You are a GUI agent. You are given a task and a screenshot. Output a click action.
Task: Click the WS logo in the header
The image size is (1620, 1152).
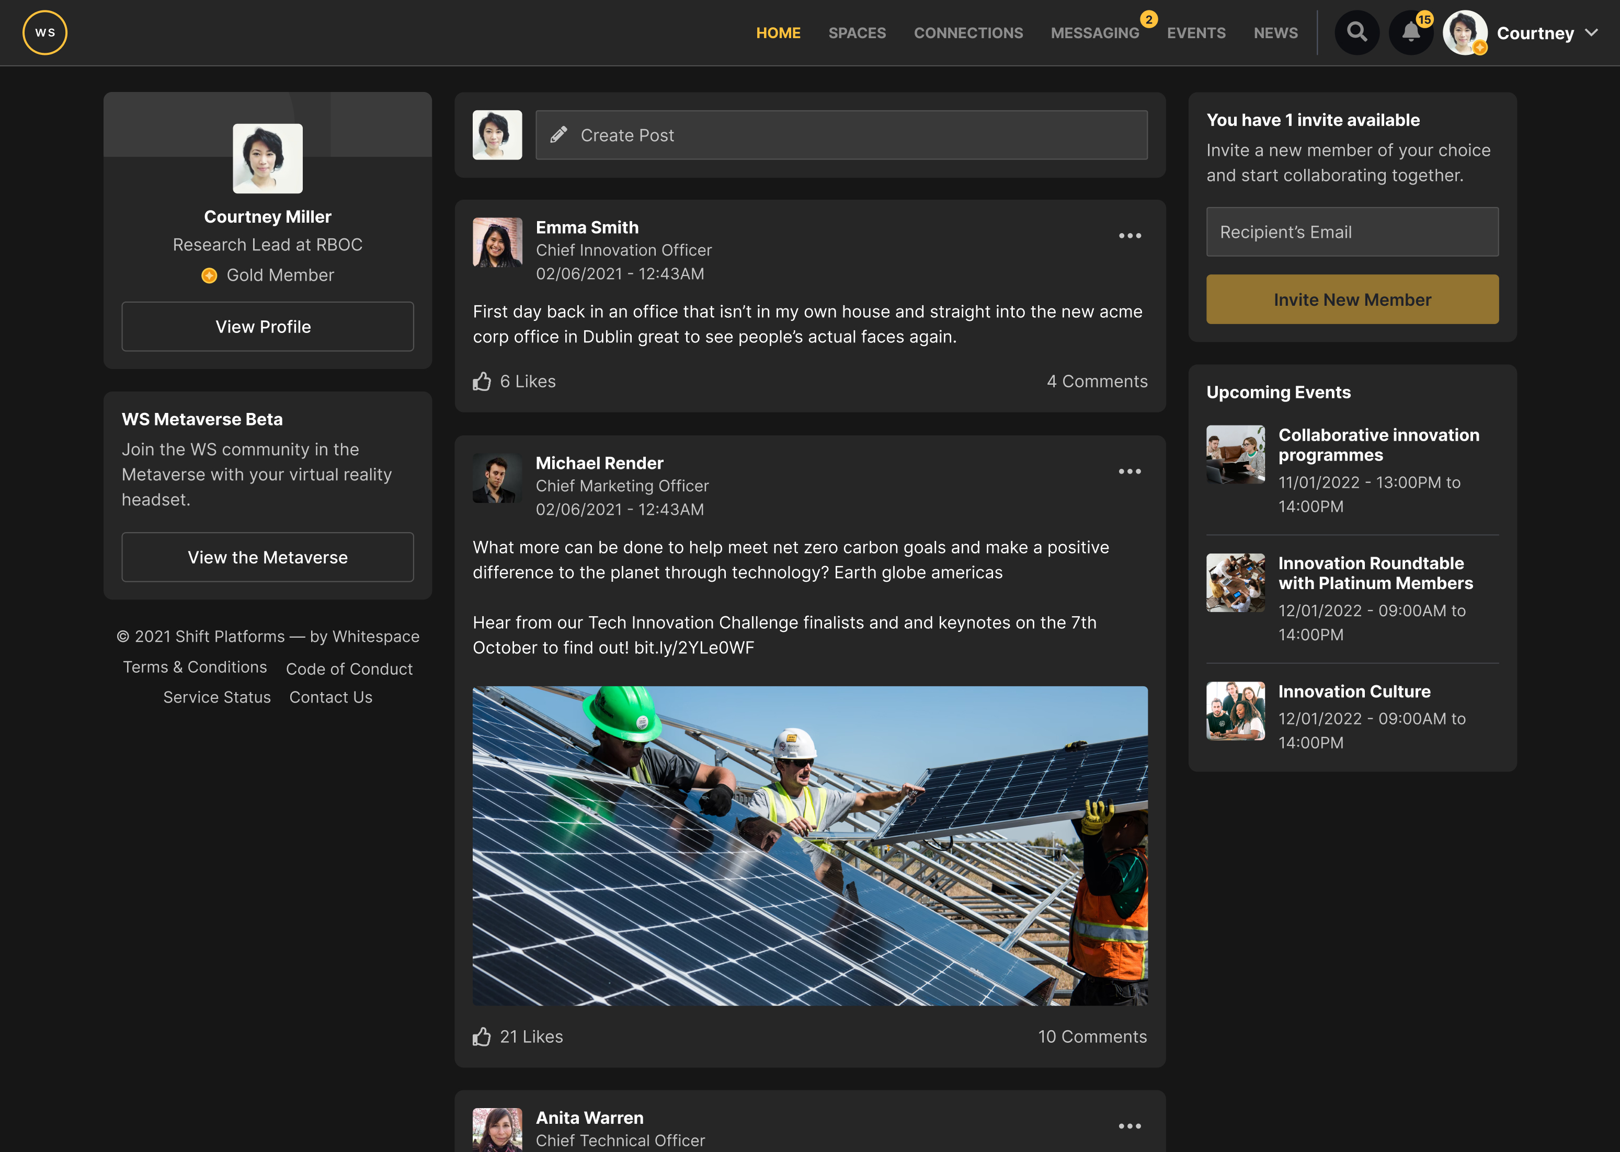click(44, 32)
